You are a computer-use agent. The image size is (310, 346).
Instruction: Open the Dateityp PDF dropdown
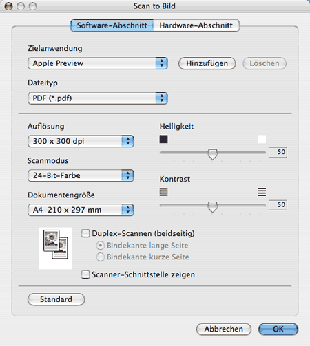point(98,98)
